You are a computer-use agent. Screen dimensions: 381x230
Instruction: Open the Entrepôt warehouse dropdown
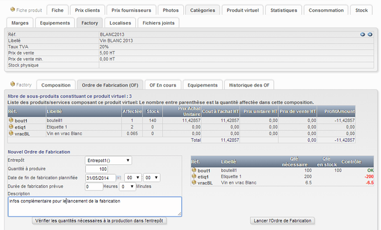(x=109, y=161)
